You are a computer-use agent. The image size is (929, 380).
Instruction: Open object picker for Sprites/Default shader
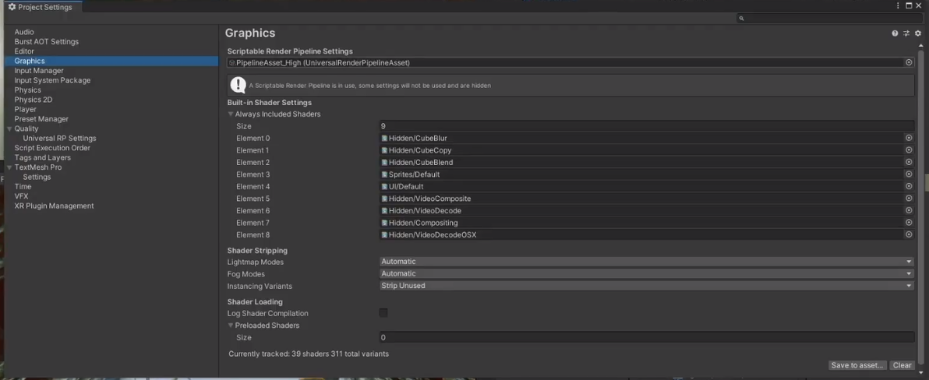(909, 174)
